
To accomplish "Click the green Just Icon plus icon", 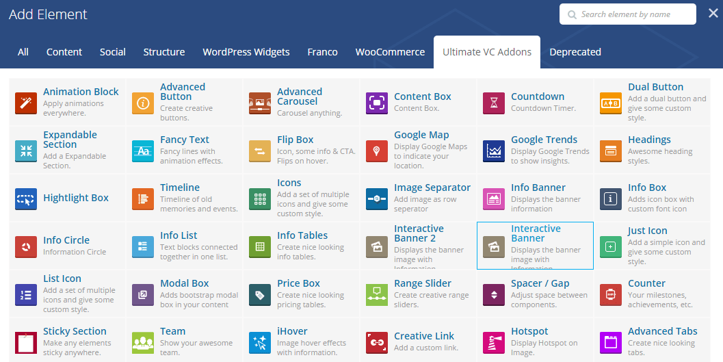I will tap(611, 247).
